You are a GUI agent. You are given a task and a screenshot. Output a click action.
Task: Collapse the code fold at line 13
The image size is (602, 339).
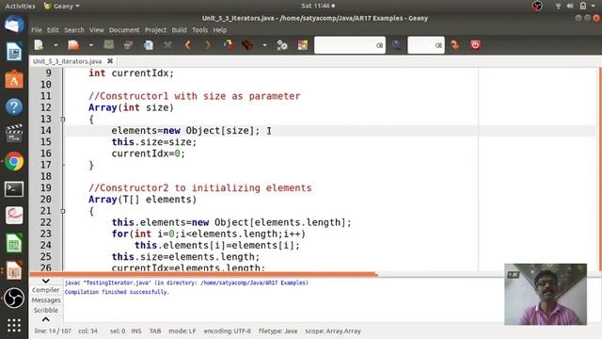click(63, 120)
